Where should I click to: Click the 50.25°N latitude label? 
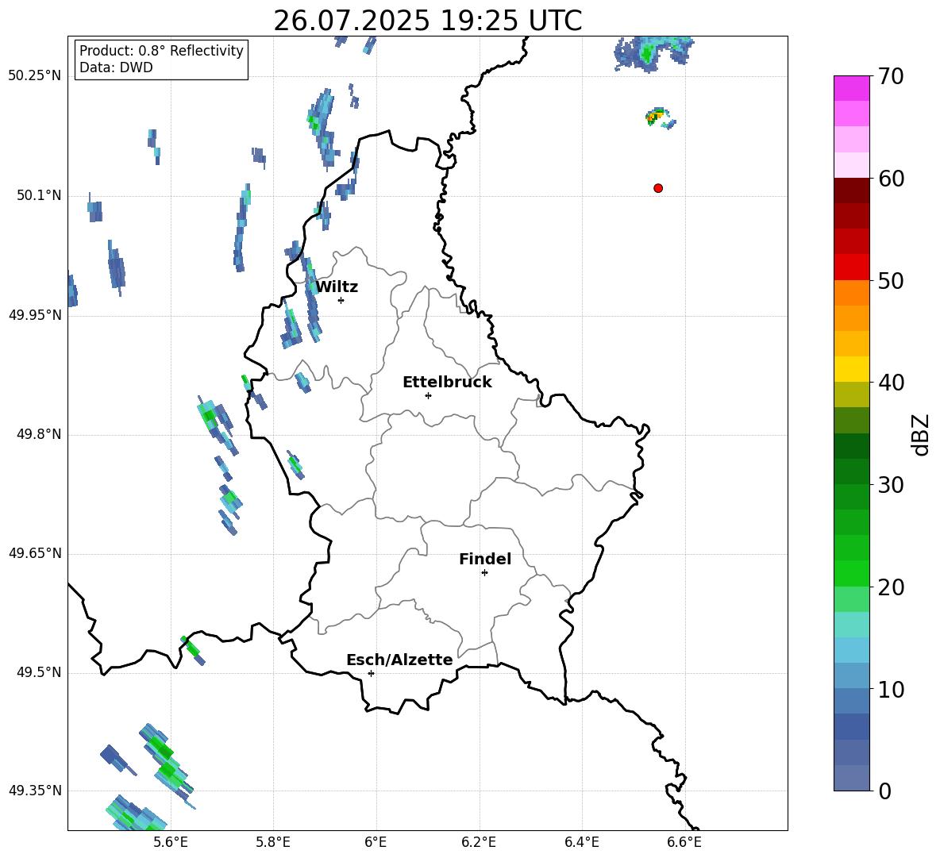pyautogui.click(x=35, y=76)
